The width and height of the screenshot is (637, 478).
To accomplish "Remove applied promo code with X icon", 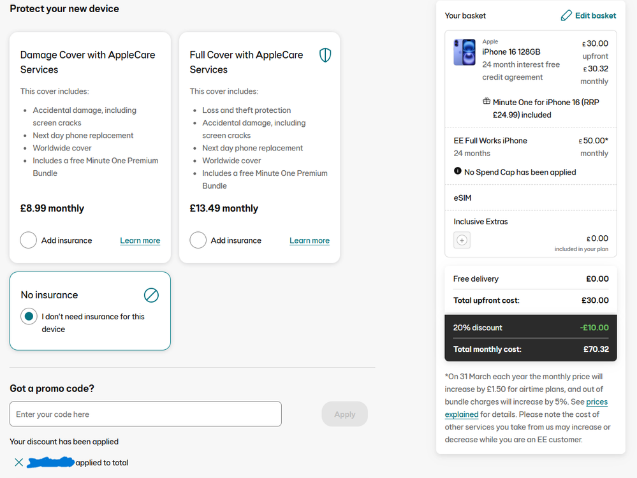I will pyautogui.click(x=18, y=462).
